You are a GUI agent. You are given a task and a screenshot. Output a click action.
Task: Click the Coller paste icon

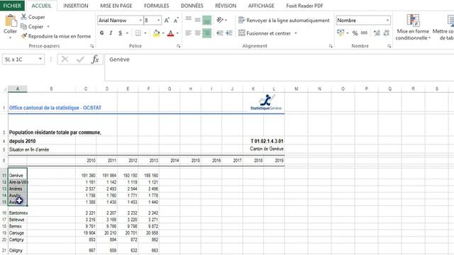(x=11, y=21)
